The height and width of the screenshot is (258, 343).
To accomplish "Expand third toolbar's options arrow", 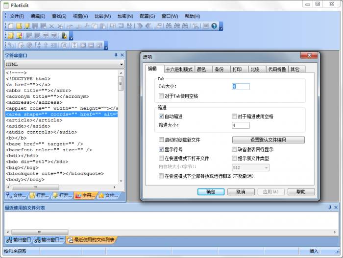I will click(106, 46).
